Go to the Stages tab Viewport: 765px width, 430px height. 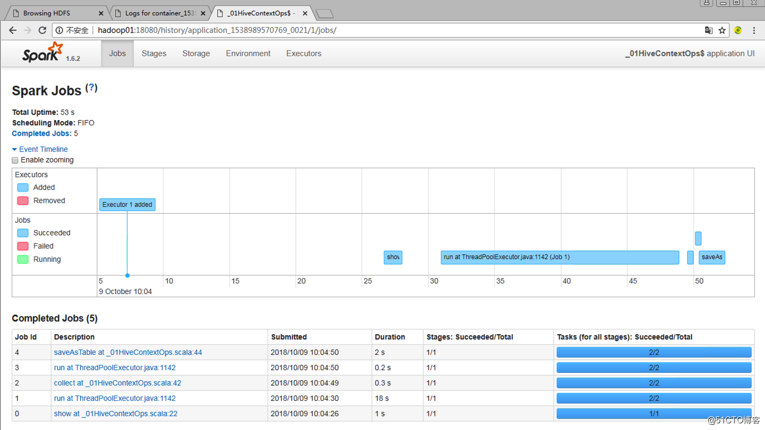[x=154, y=53]
